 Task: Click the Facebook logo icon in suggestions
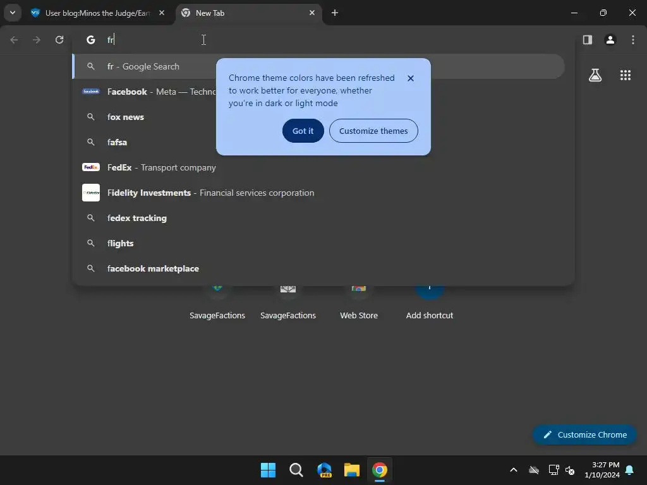click(91, 91)
